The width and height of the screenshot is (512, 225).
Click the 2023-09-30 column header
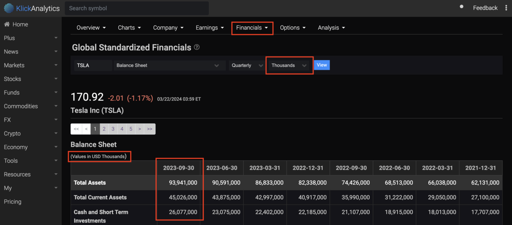(x=179, y=168)
